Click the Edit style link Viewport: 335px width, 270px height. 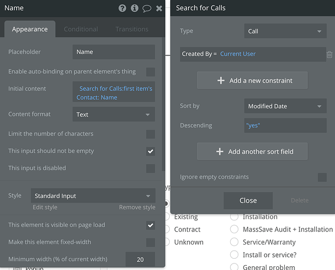coord(45,207)
